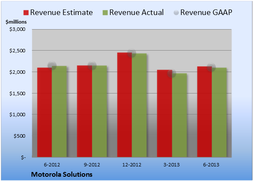Select the red estimate bar for 3-2013

click(164, 113)
